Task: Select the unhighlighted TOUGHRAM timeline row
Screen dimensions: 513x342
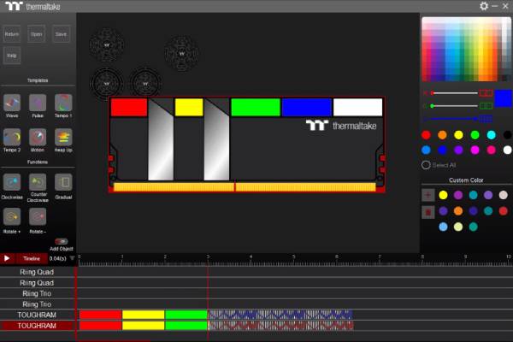Action: pos(37,315)
